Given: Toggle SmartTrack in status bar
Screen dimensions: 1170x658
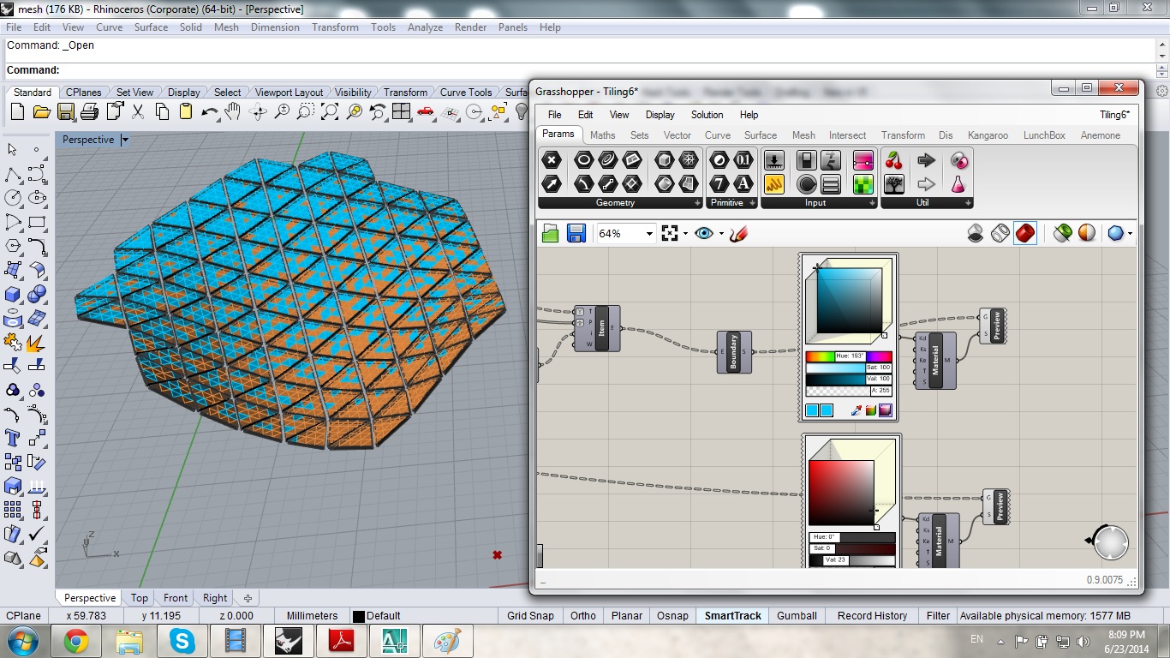Looking at the screenshot, I should [x=733, y=615].
